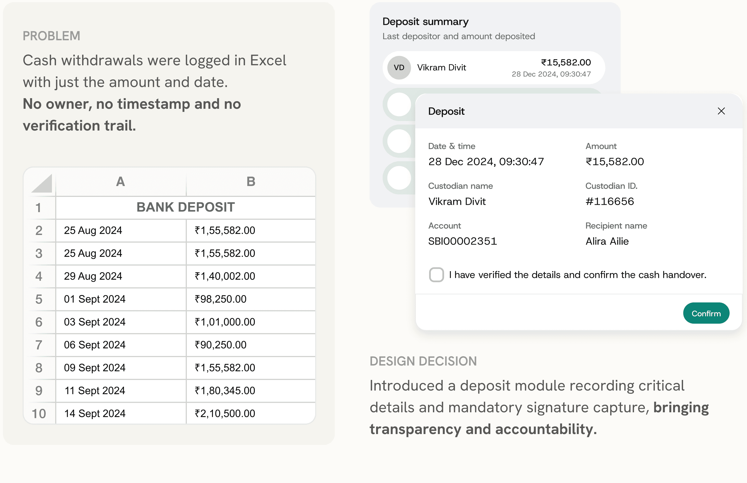Click cell showing ₹2,10,500.00 amount

coord(225,413)
